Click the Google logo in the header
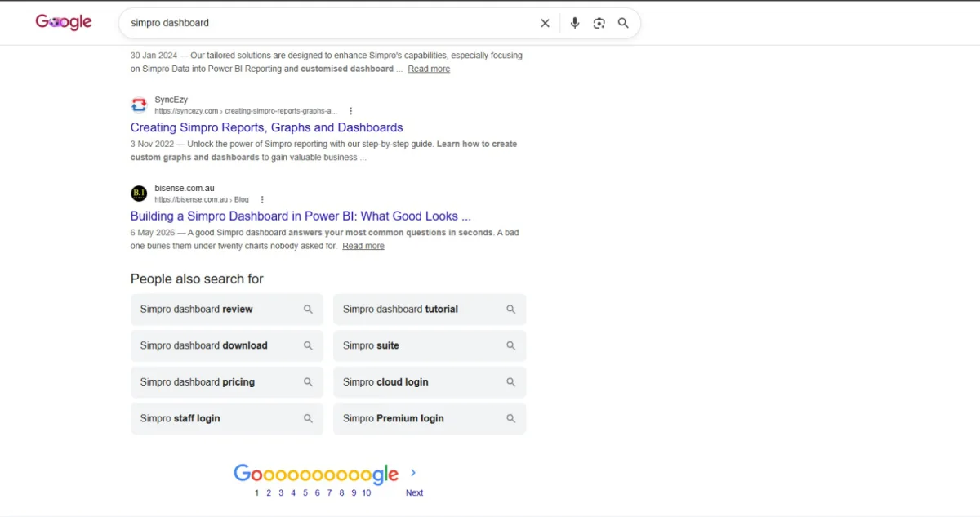The height and width of the screenshot is (517, 980). pos(64,22)
